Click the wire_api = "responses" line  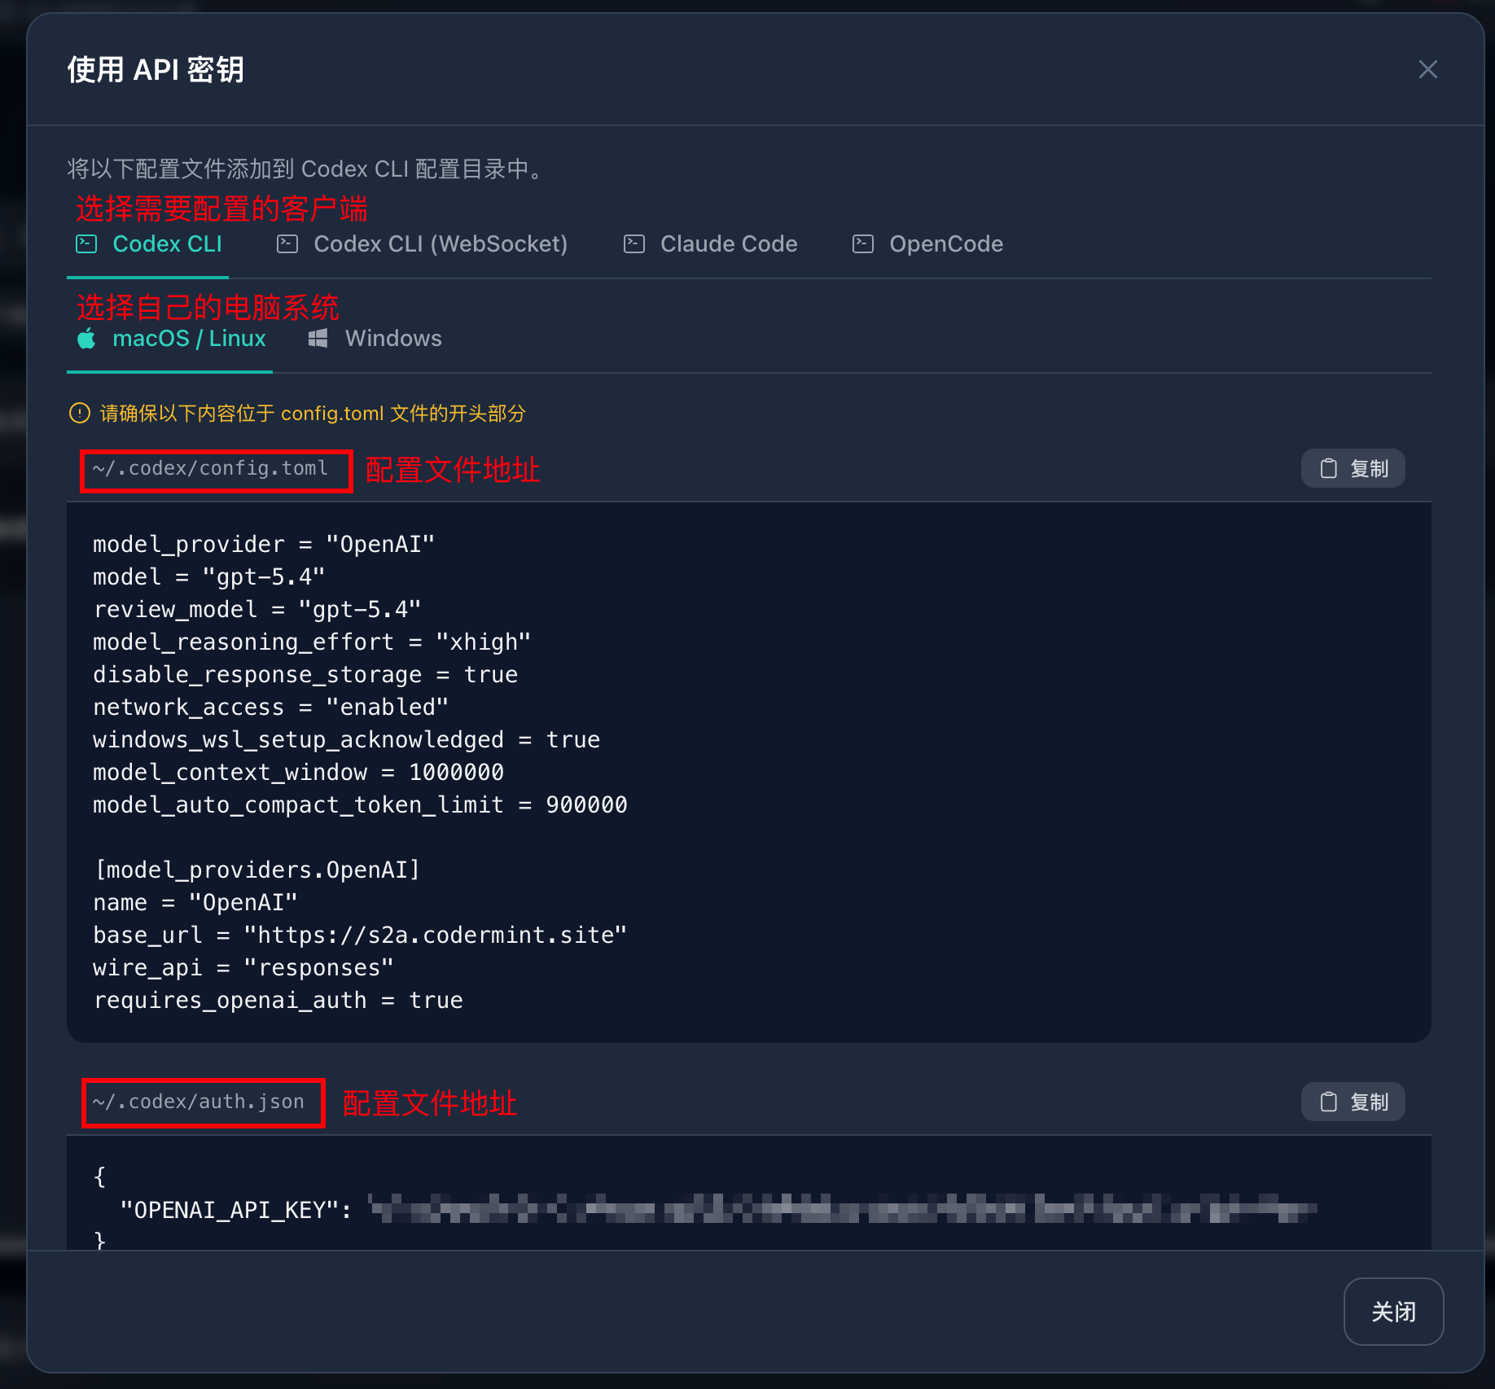tap(243, 967)
